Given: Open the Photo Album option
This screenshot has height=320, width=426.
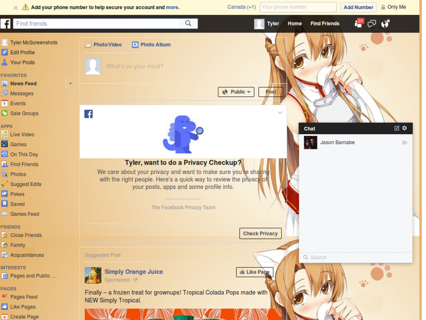Looking at the screenshot, I should click(x=151, y=45).
